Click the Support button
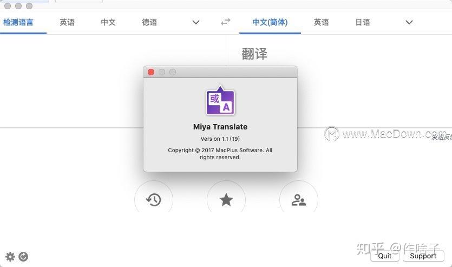Image resolution: width=452 pixels, height=267 pixels. (423, 256)
